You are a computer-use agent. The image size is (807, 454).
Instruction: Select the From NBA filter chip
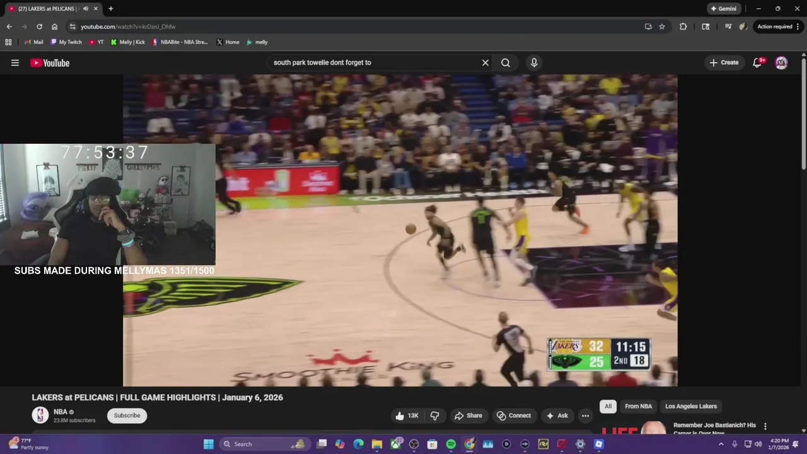pyautogui.click(x=638, y=406)
